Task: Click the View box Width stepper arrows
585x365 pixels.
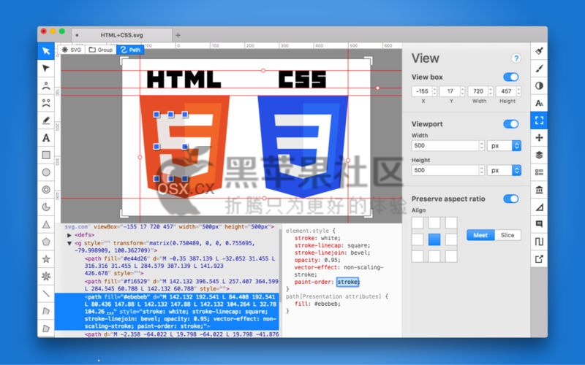Action: (x=491, y=91)
